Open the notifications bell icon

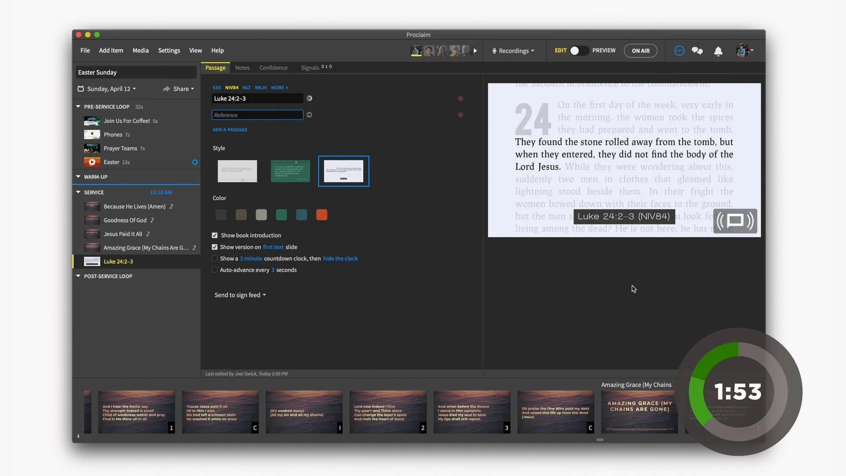718,51
